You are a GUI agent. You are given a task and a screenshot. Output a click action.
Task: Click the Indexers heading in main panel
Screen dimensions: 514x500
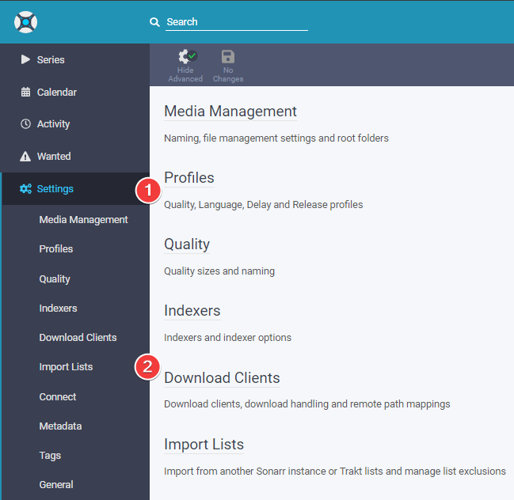(192, 311)
